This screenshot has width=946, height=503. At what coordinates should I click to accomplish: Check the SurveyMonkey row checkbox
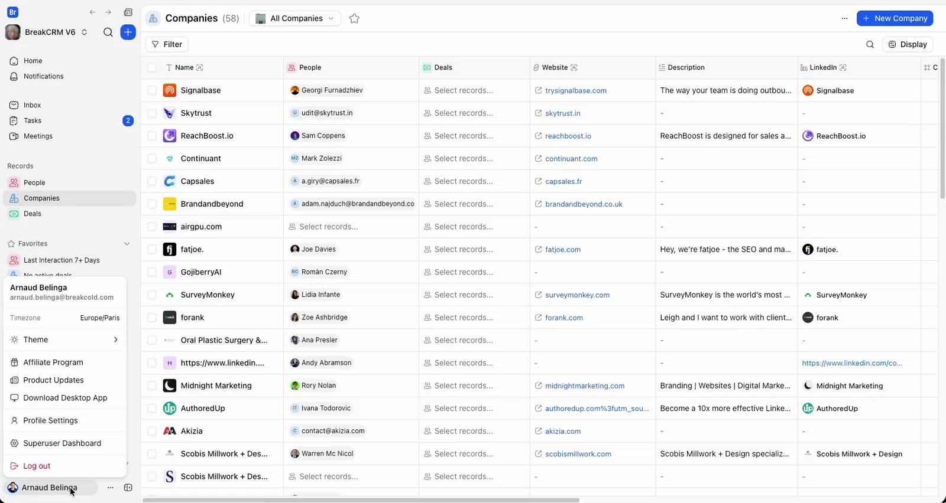click(x=152, y=295)
